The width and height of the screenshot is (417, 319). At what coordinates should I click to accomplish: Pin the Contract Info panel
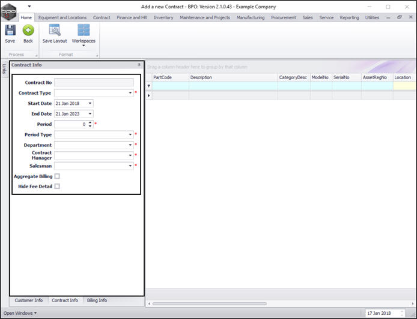click(139, 65)
